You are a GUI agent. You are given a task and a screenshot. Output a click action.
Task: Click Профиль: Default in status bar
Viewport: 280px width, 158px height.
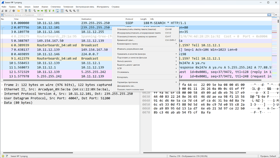268,156
